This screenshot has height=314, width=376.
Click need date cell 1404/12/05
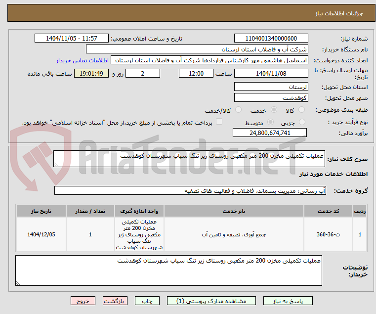(41, 234)
